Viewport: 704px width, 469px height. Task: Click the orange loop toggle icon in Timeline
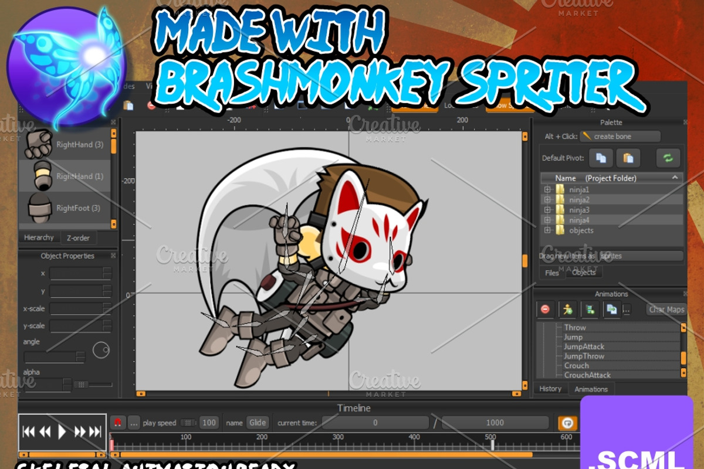[x=567, y=423]
